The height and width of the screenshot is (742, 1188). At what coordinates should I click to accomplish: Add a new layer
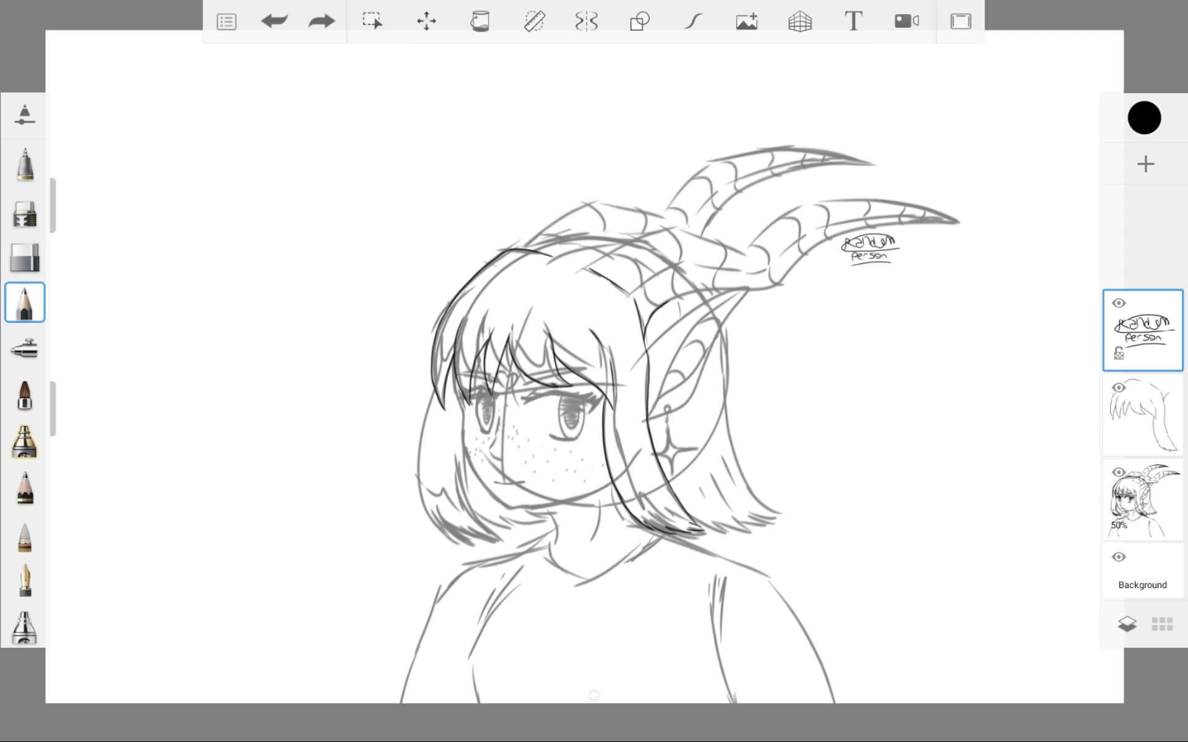tap(1145, 163)
